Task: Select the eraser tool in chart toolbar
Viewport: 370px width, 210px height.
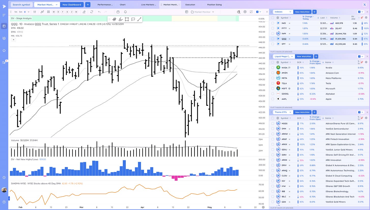Action: tap(84, 12)
